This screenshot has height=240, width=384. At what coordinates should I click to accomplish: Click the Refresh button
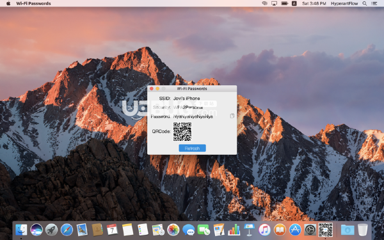click(192, 148)
